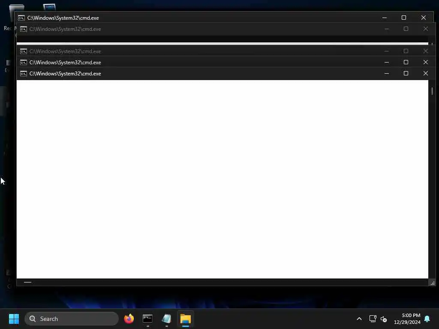The width and height of the screenshot is (439, 329).
Task: Maximize the cmd window directly behind the frontmost one
Action: [406, 62]
